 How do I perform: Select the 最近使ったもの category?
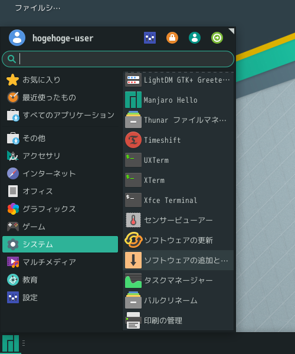[60, 97]
